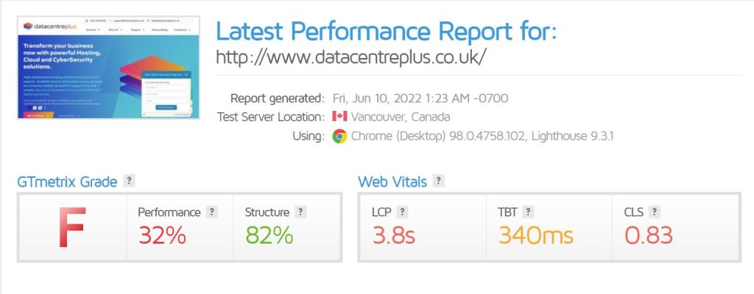The image size is (754, 294).
Task: Click the help icon beside Web Vitals
Action: pos(439,181)
